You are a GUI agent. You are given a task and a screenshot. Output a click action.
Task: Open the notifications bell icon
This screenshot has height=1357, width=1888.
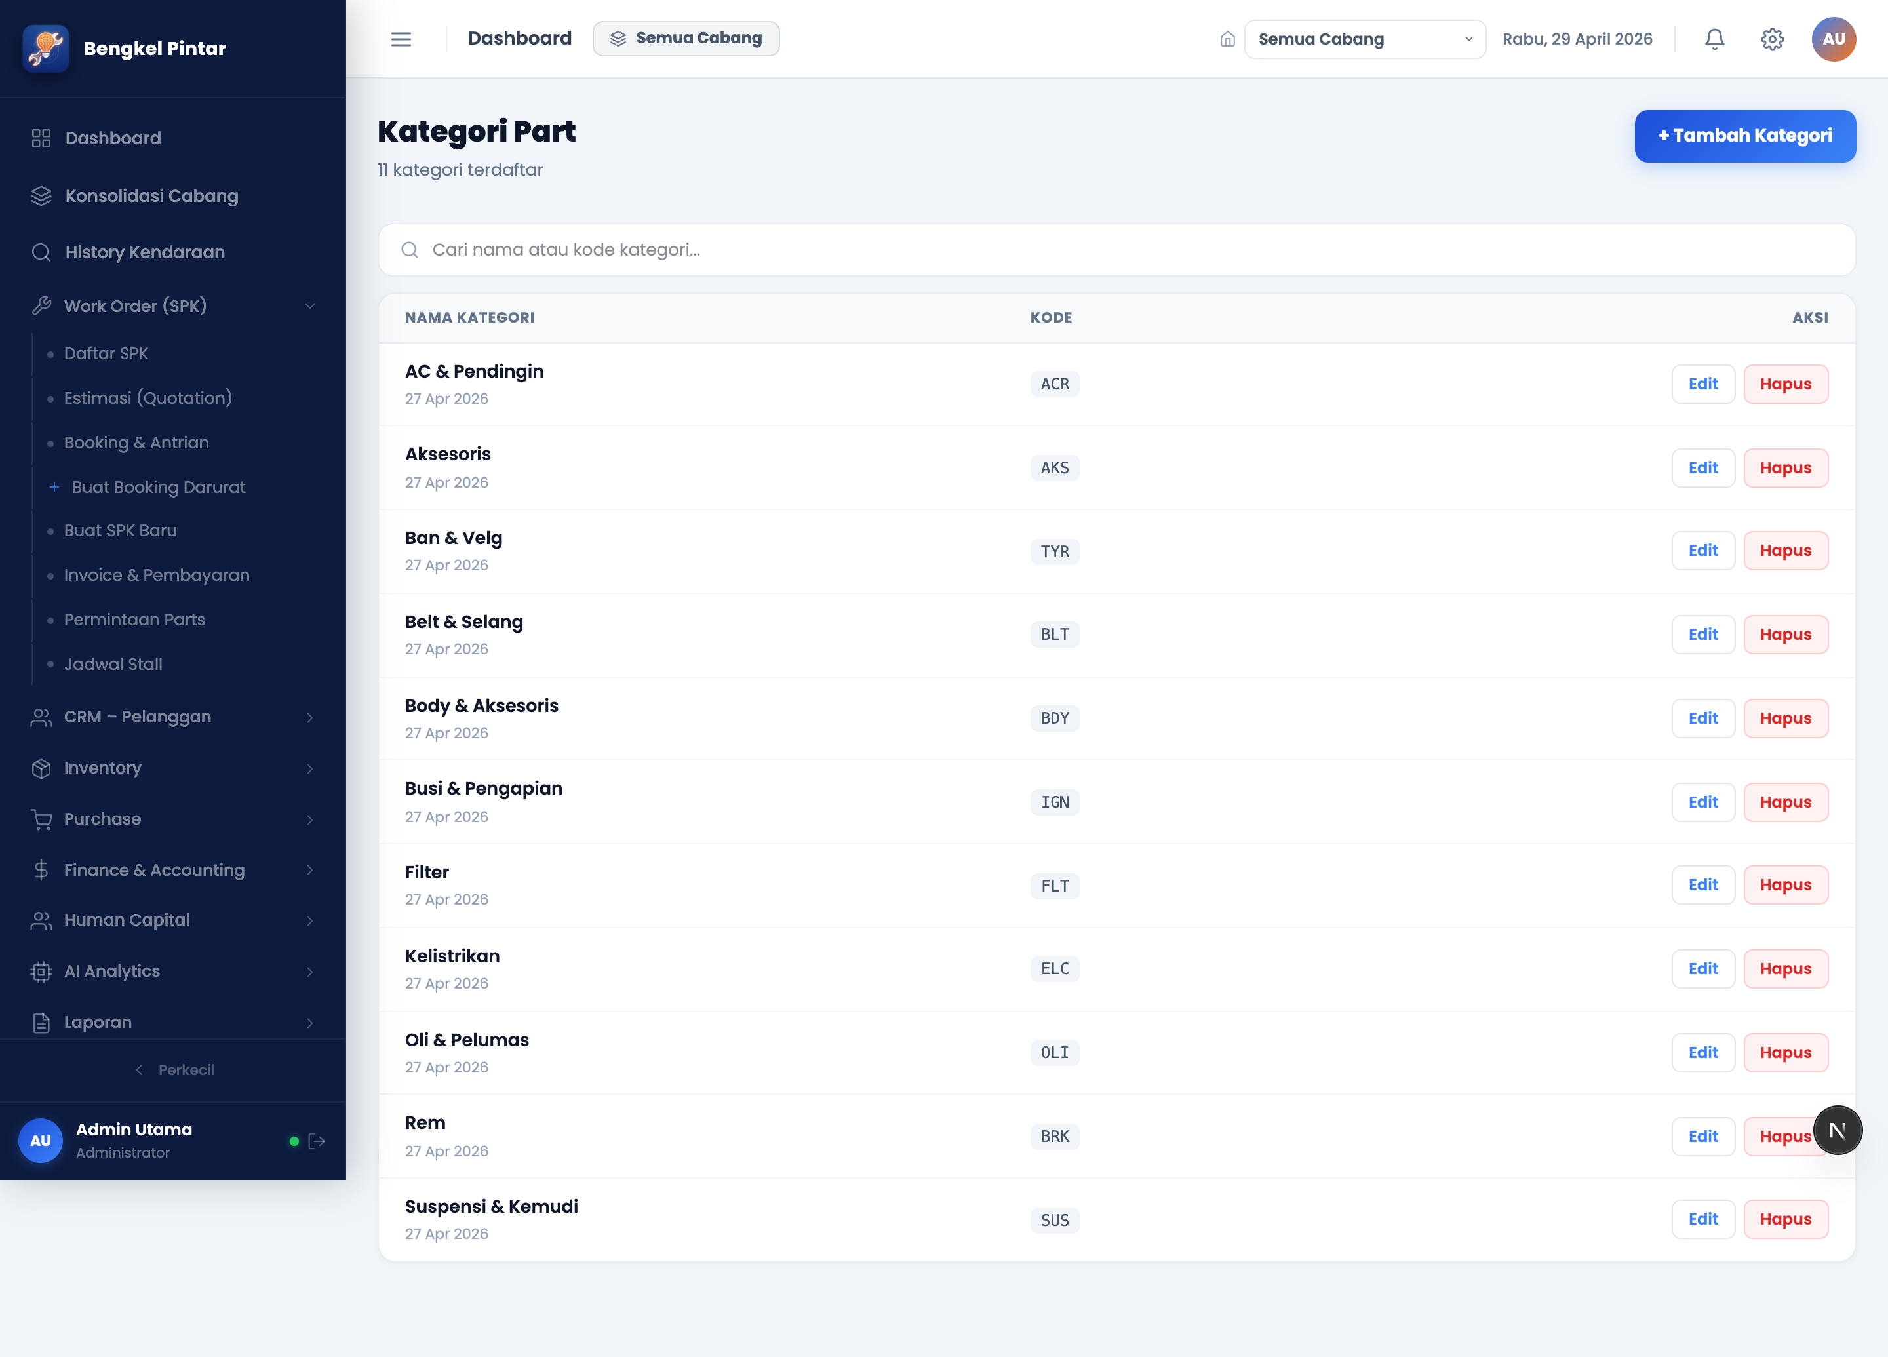pyautogui.click(x=1714, y=39)
